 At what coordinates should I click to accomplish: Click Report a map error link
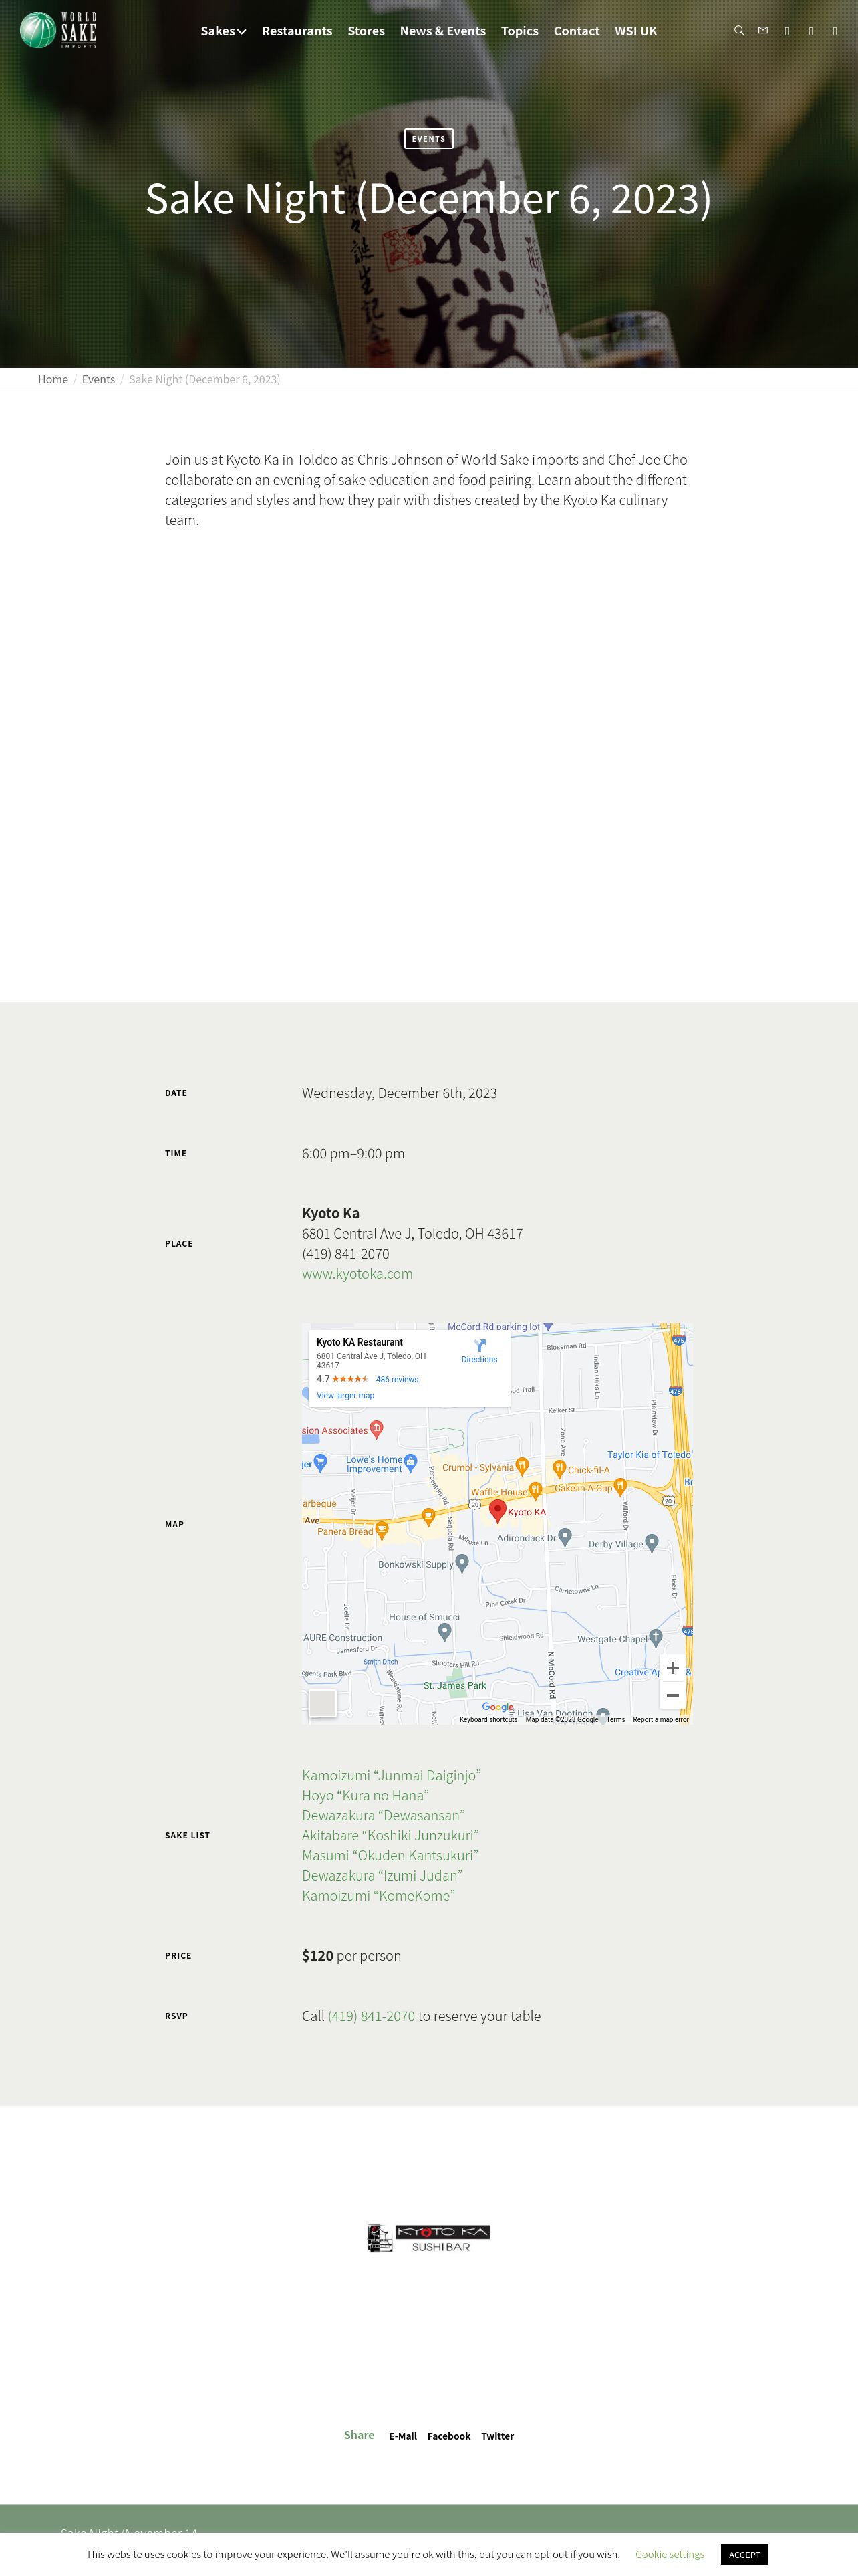(660, 1719)
